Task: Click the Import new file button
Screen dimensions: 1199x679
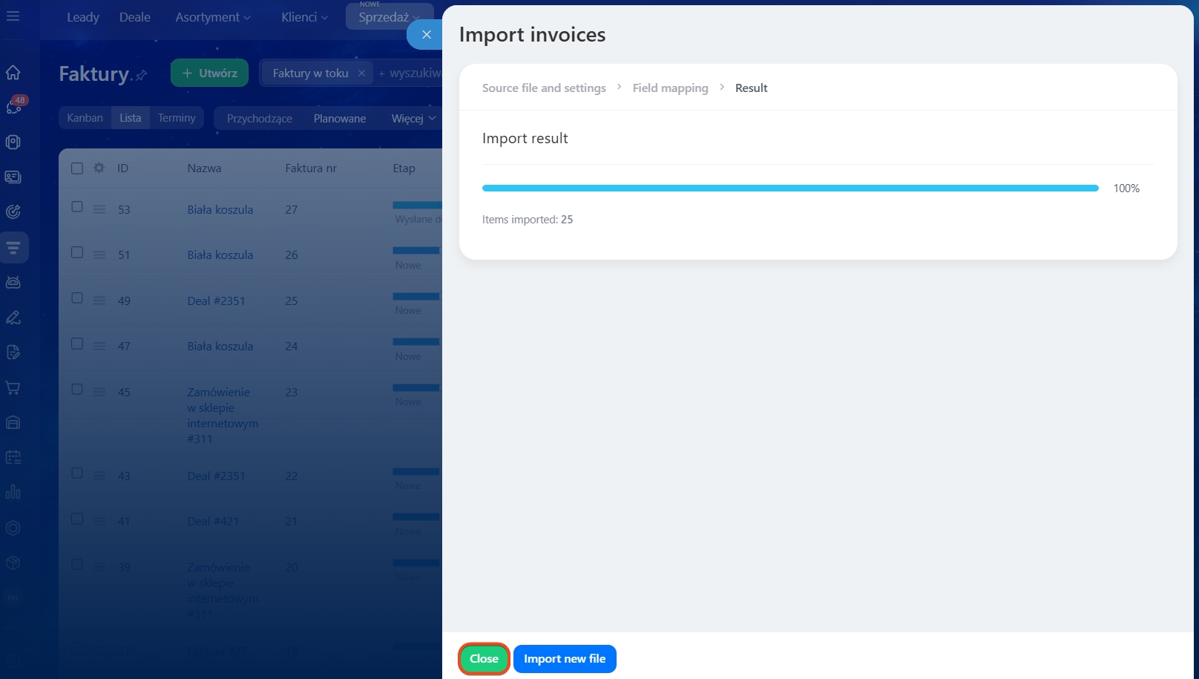Action: [565, 659]
